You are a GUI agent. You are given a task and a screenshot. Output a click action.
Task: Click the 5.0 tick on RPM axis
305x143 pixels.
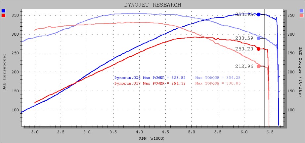click(192, 131)
